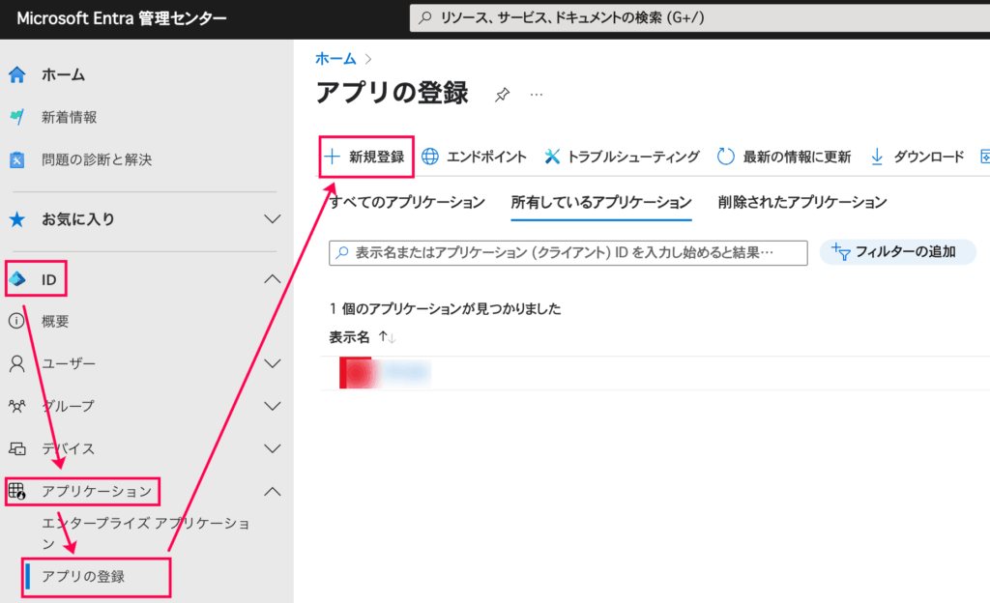Click the お気に入り star icon
The width and height of the screenshot is (990, 603).
pos(17,219)
